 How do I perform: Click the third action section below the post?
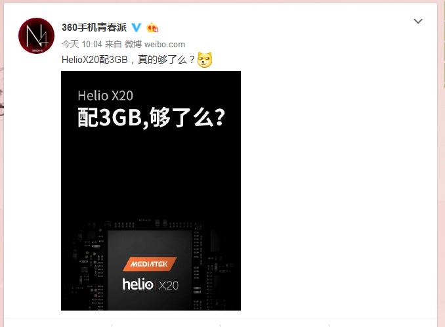(x=275, y=323)
